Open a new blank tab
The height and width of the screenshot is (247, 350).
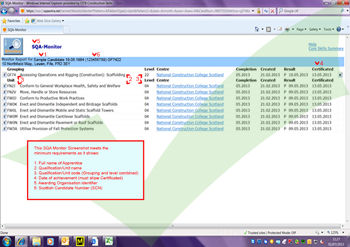click(67, 29)
